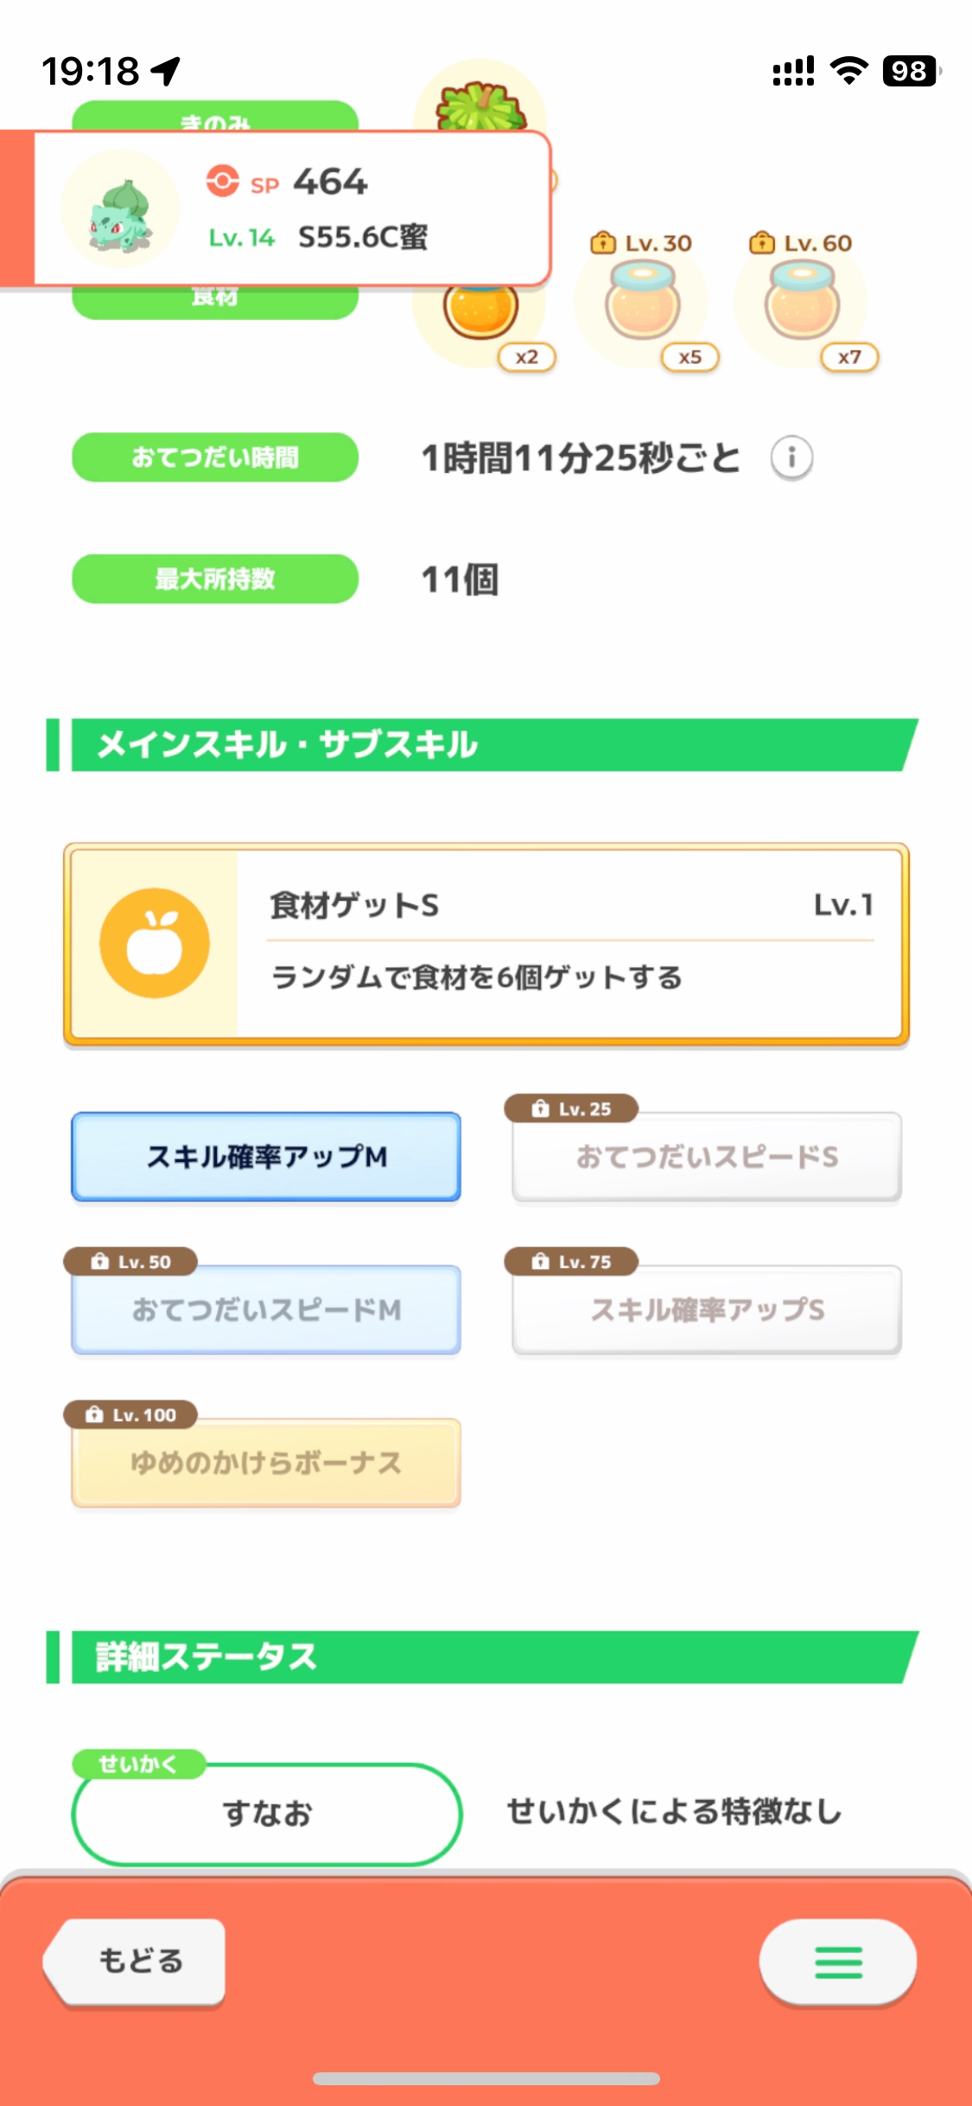The image size is (972, 2106).
Task: Open the green hamburger menu button
Action: 837,1962
